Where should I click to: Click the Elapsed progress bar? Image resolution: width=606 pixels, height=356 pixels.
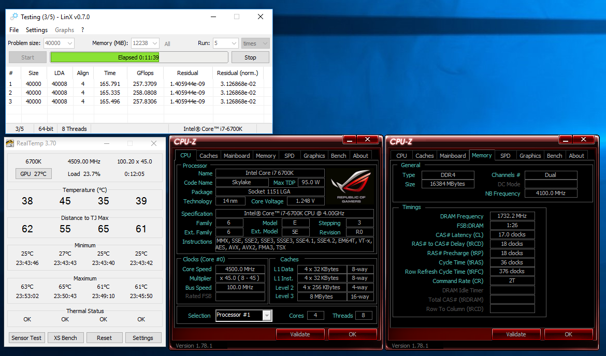coord(139,57)
